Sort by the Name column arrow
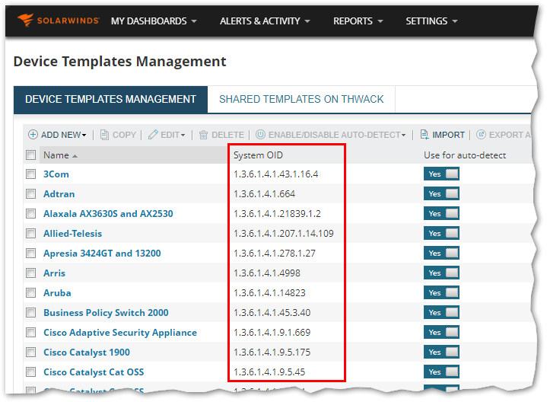Viewport: 547px width, 402px height. pyautogui.click(x=75, y=156)
